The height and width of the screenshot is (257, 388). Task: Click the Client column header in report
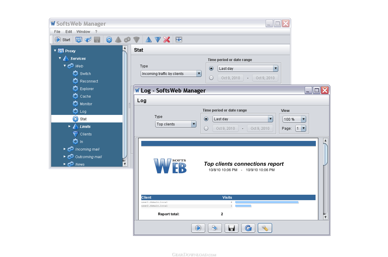146,197
